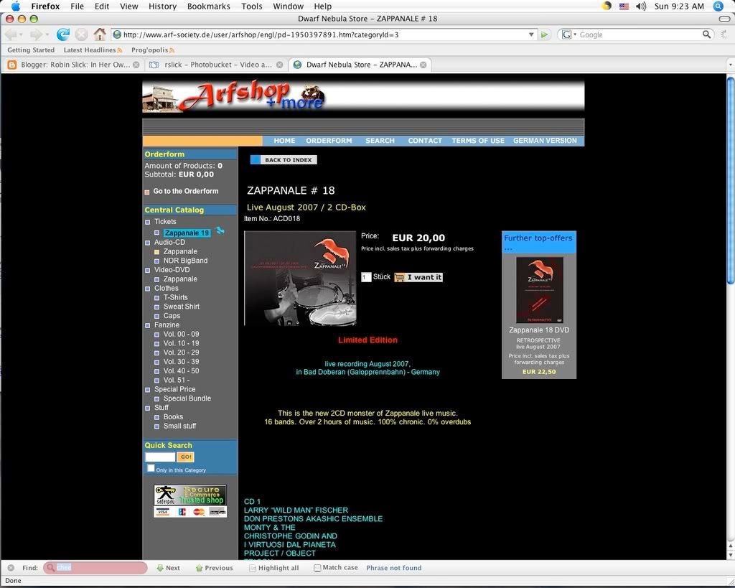Viewport: 735px width, 588px height.
Task: Open the list all tabs dropdown
Action: pos(729,65)
